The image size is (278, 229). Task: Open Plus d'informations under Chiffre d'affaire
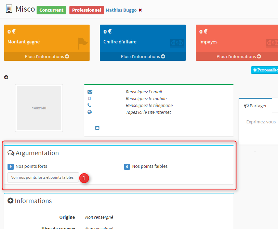pyautogui.click(x=143, y=56)
